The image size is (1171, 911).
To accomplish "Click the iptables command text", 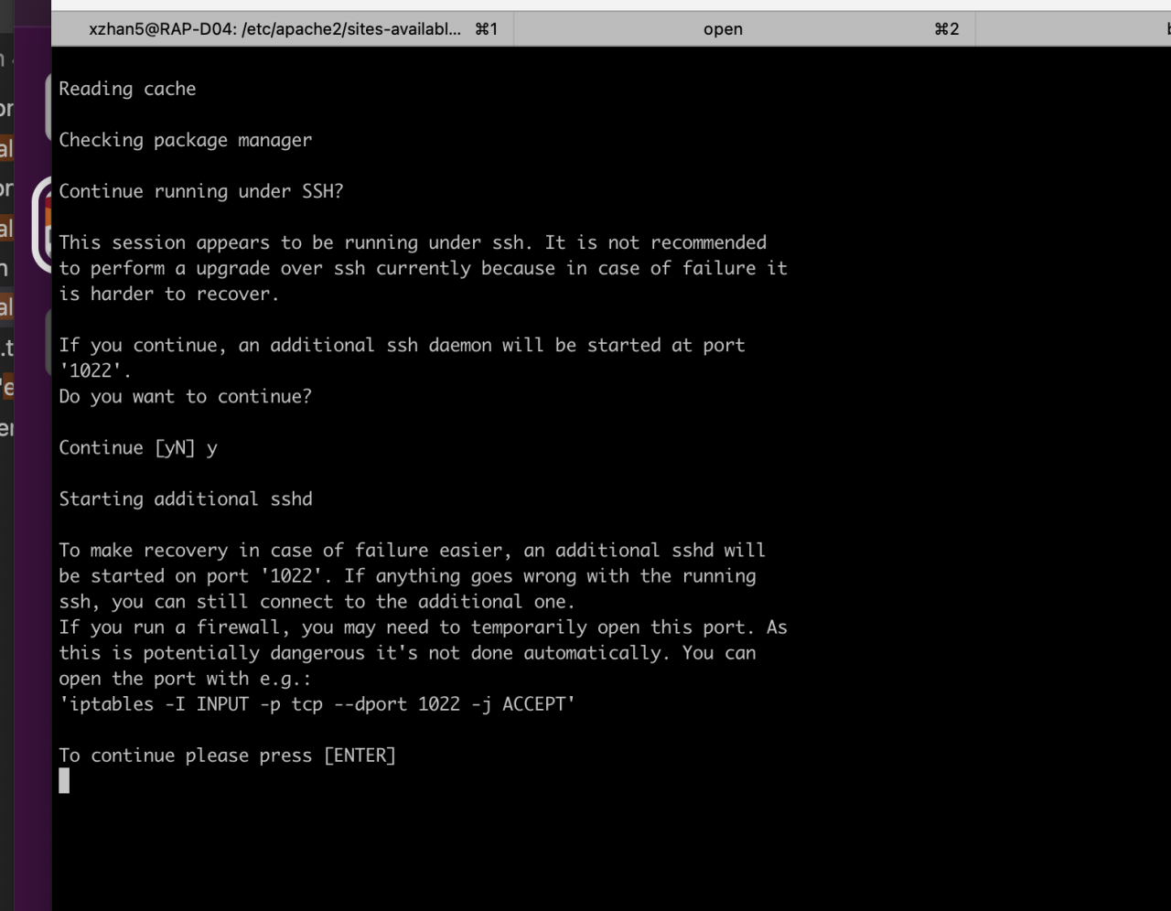I will (317, 703).
